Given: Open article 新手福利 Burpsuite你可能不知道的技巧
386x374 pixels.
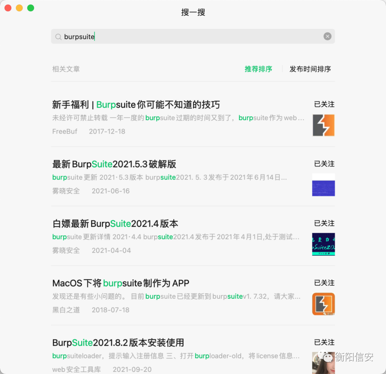Looking at the screenshot, I should click(x=136, y=105).
